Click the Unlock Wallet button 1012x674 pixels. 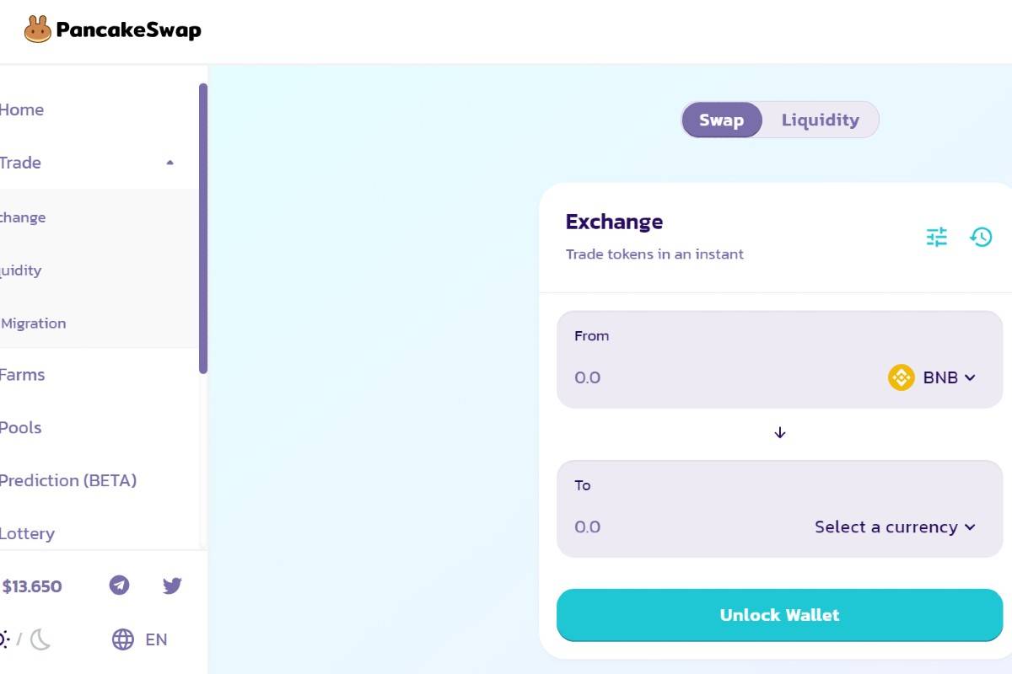click(780, 615)
